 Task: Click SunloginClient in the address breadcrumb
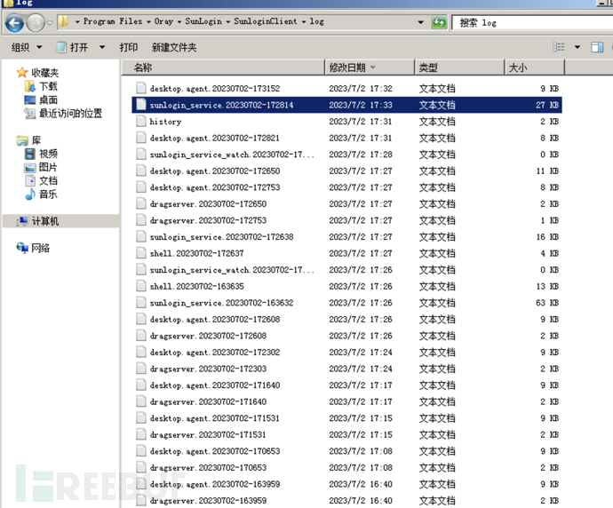268,22
